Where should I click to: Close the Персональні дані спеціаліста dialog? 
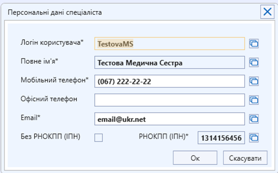point(267,12)
